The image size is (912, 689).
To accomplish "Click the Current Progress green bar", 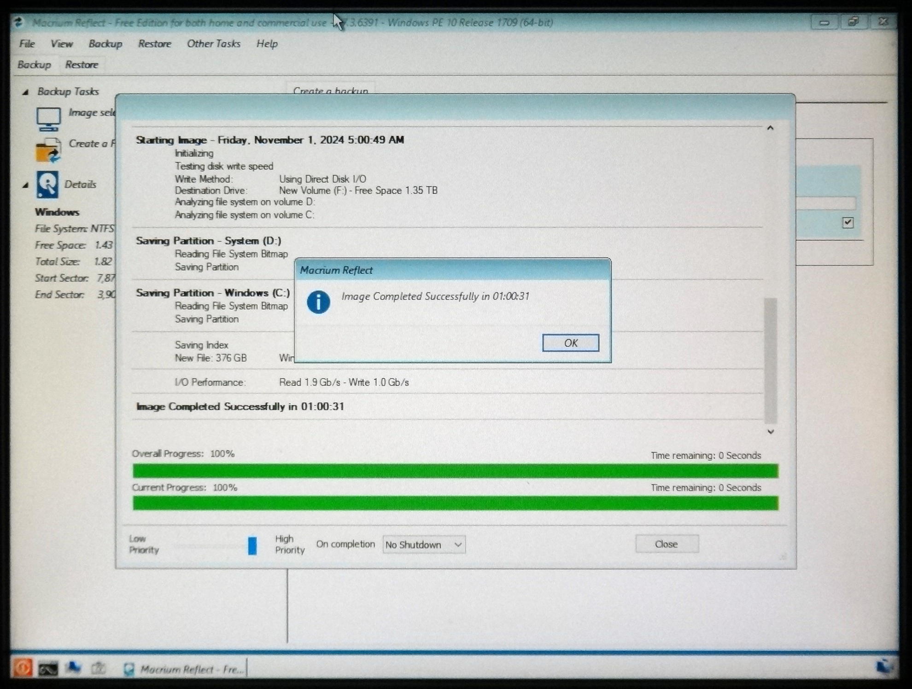I will point(455,503).
